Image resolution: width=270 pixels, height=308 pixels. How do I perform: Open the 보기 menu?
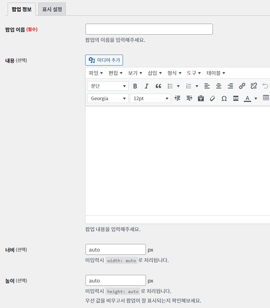click(x=135, y=73)
